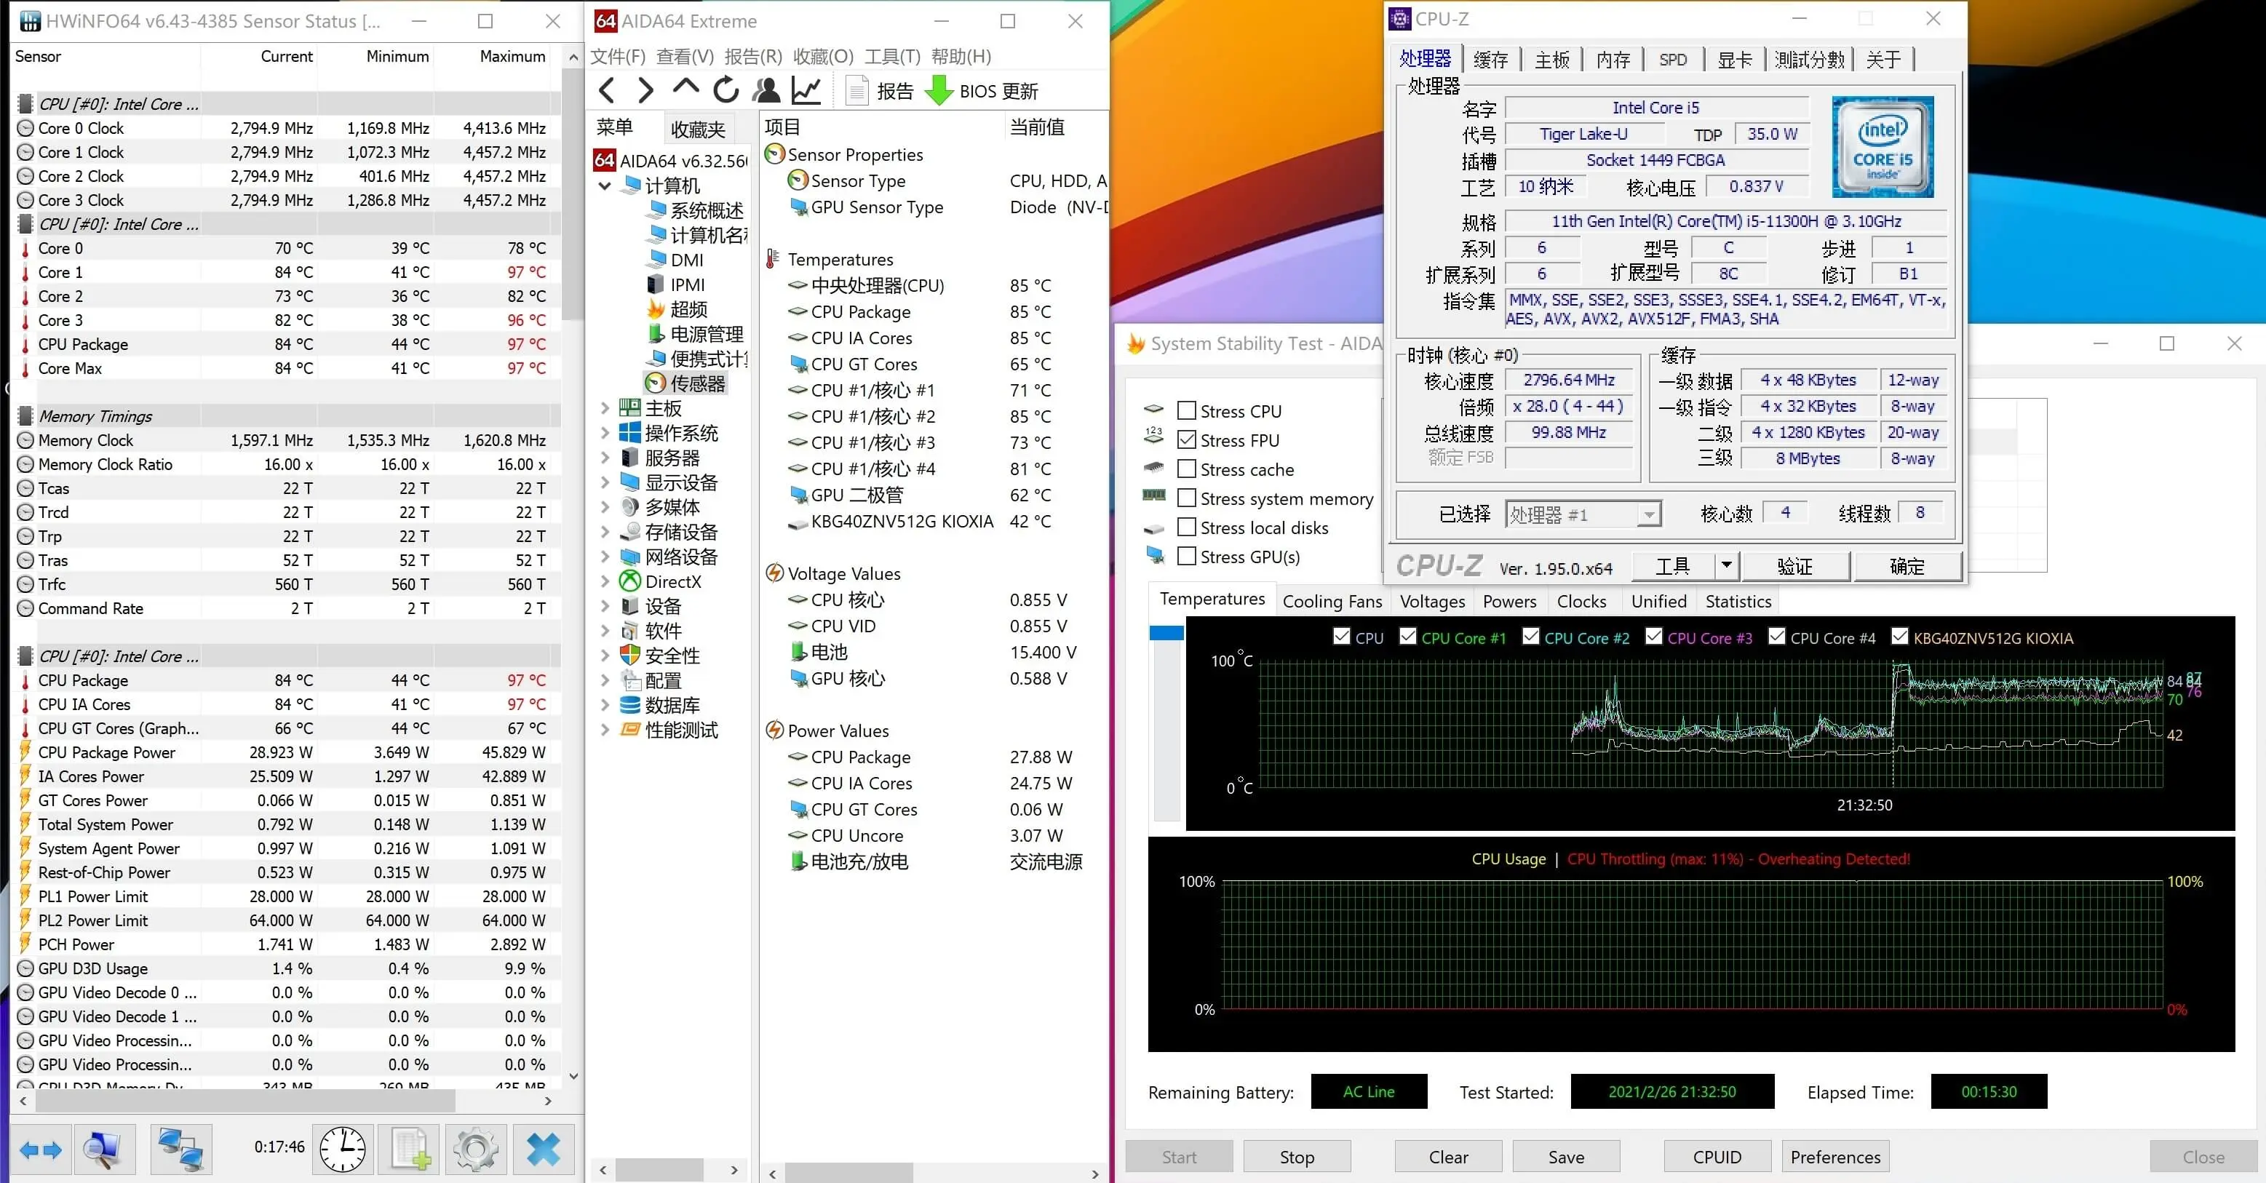Click the HWiNFO network computers icon
Image resolution: width=2266 pixels, height=1183 pixels.
click(x=180, y=1149)
